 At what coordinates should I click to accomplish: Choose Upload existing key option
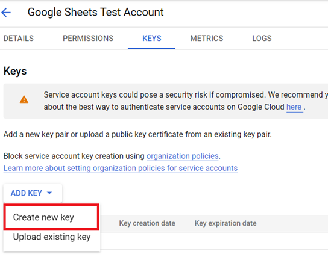[52, 237]
